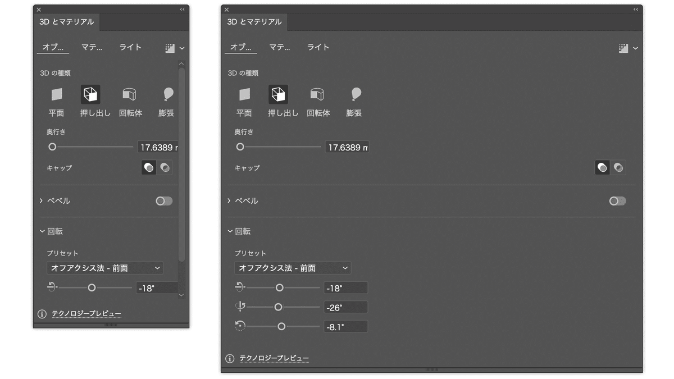
Task: Select 膨張 inflate icon in right panel
Action: point(356,94)
